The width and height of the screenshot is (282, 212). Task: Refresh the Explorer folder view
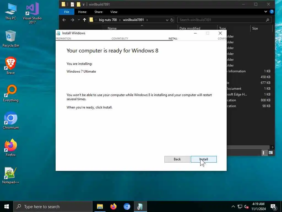172,20
